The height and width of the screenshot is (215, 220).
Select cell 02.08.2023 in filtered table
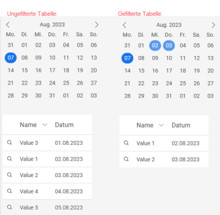click(185, 143)
